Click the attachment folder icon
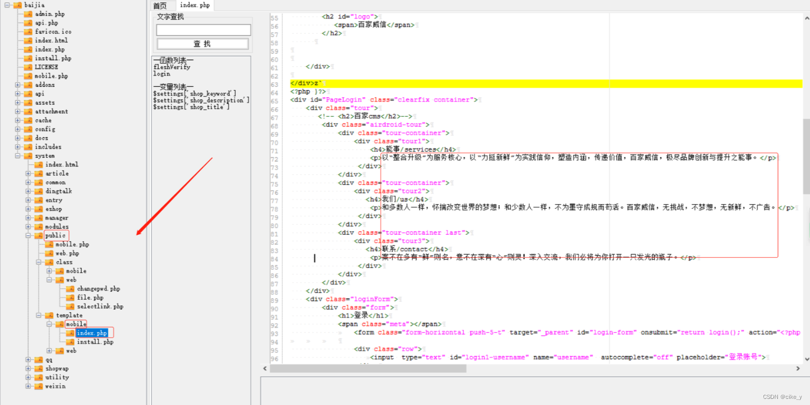810x405 pixels. click(x=28, y=111)
